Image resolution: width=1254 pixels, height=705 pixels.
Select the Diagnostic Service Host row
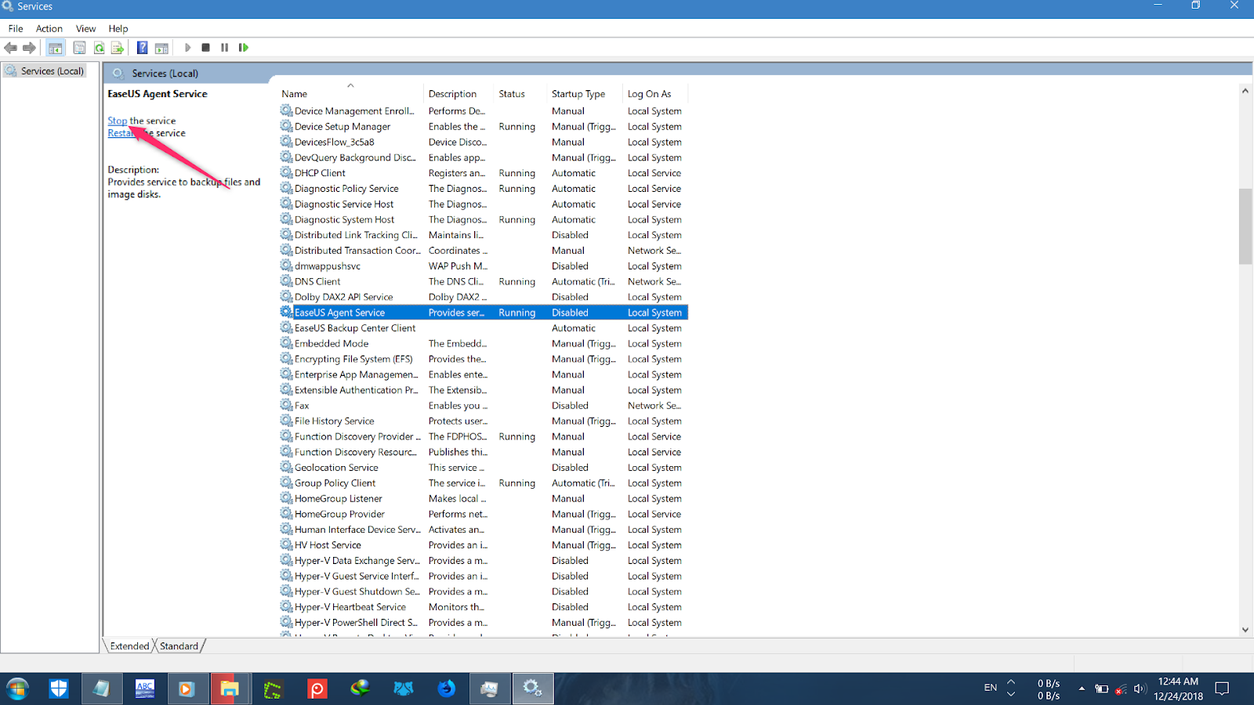[484, 204]
